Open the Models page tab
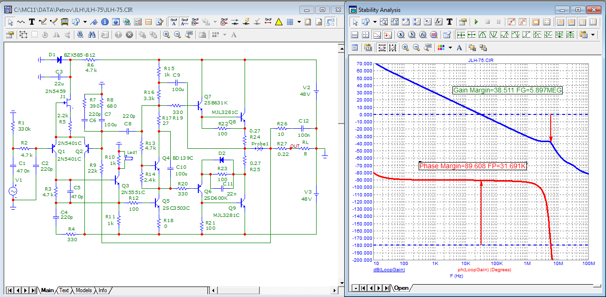 coord(83,290)
